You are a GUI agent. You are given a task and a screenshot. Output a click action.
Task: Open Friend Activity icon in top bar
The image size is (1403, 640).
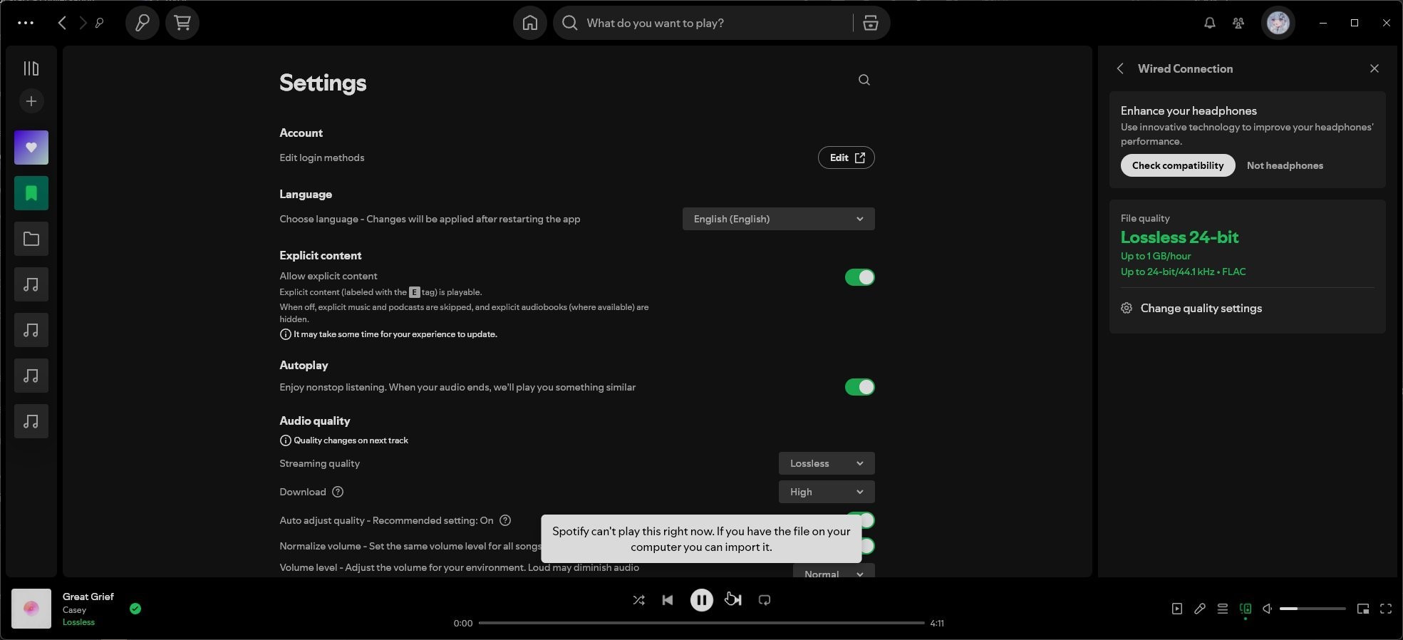tap(1238, 23)
